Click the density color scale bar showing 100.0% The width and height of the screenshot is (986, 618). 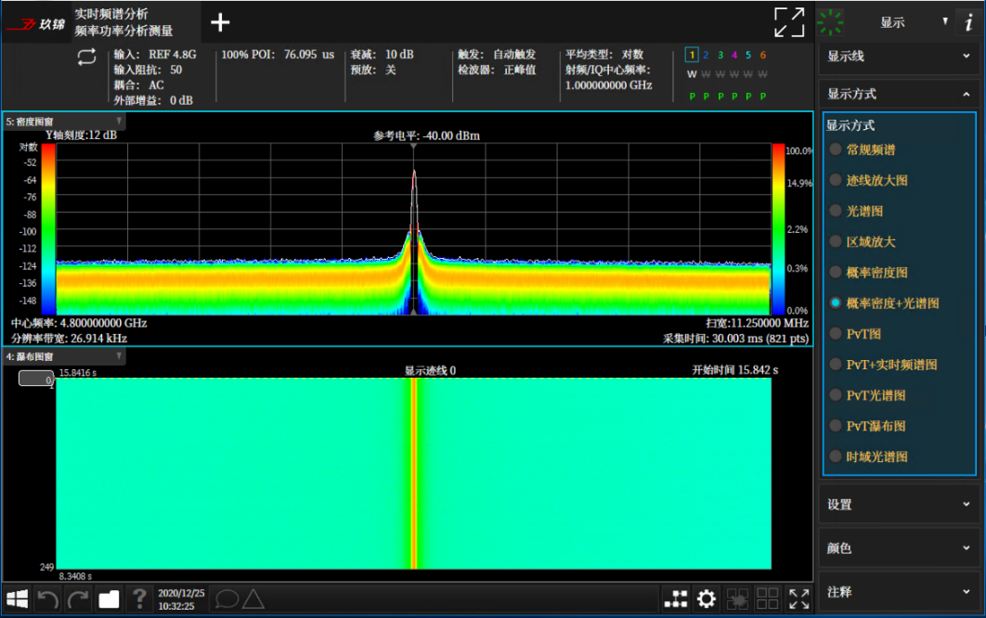point(778,229)
